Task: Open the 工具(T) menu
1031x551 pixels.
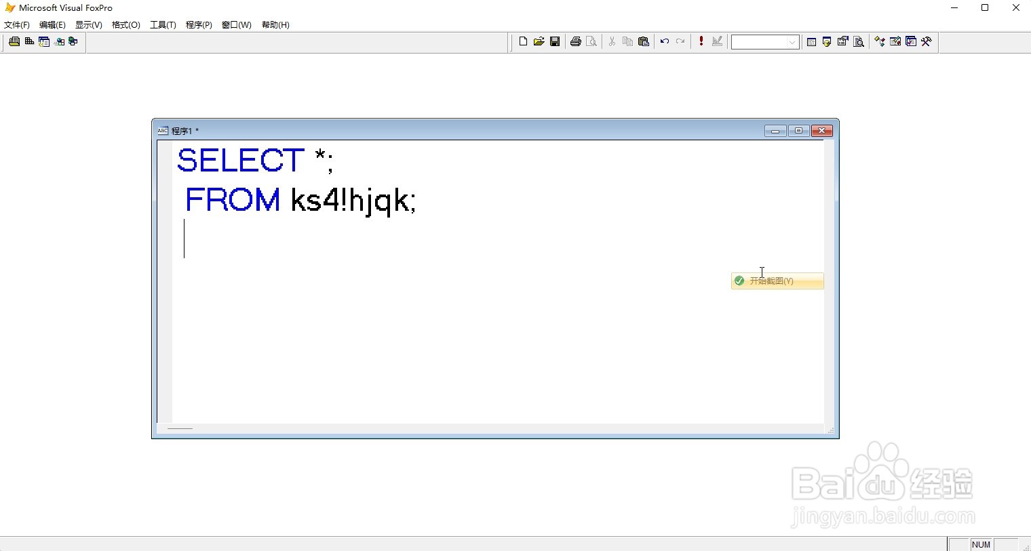Action: pyautogui.click(x=163, y=25)
